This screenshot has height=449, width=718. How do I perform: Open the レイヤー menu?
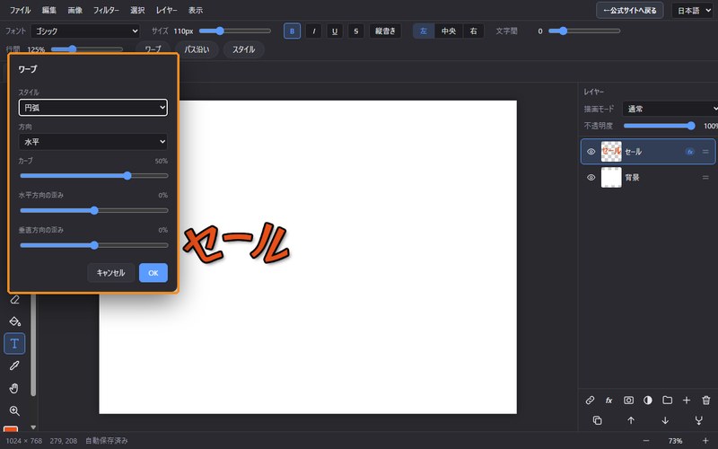click(166, 10)
